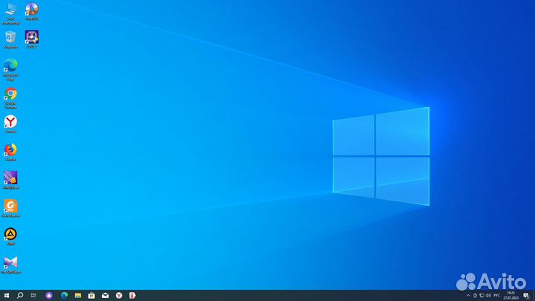
Task: Show hidden system tray icons
Action: [468, 296]
